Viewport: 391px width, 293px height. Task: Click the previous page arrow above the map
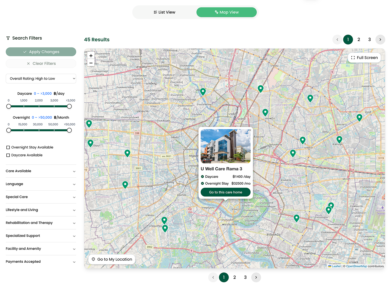tap(337, 40)
